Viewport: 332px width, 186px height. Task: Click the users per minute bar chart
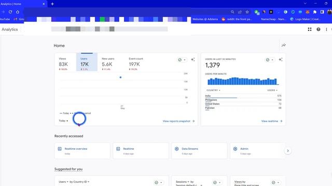243,81
